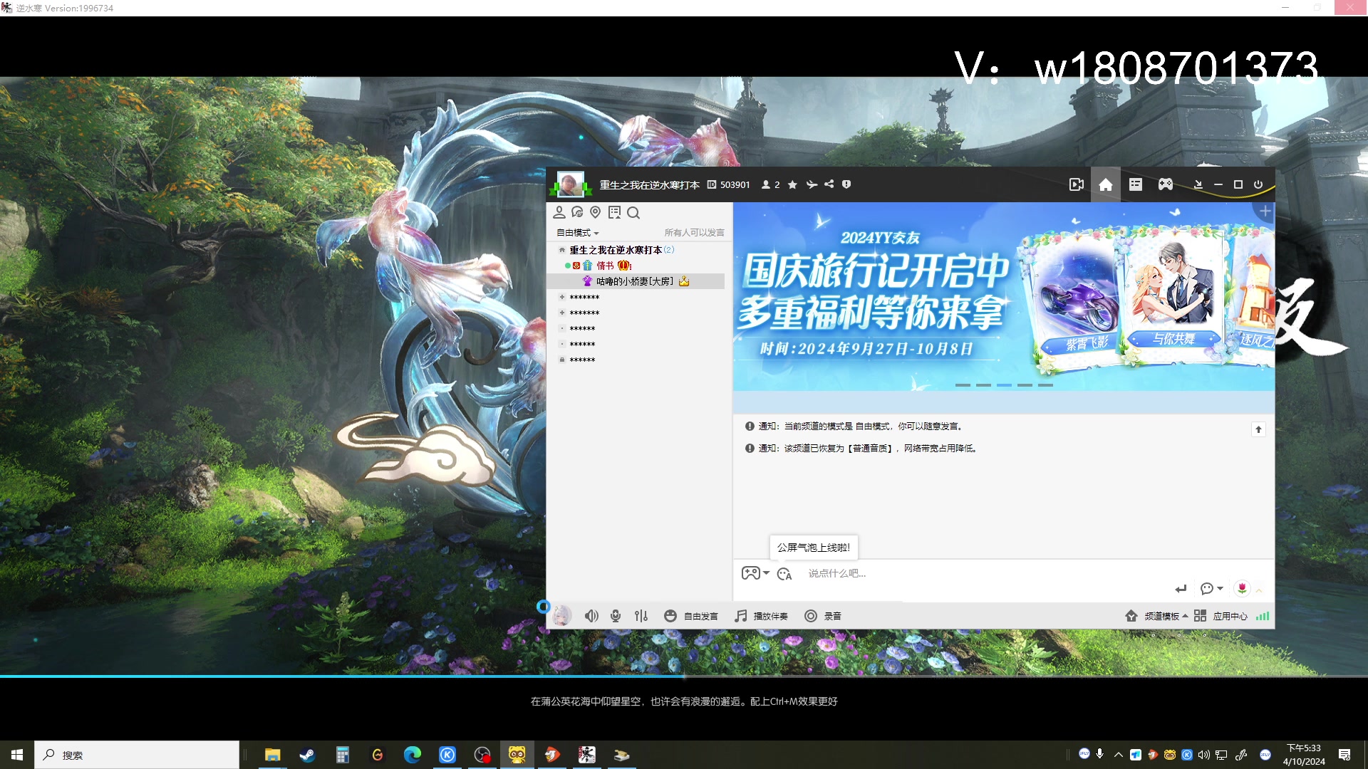Click the plus button at banner corner
Image resolution: width=1368 pixels, height=769 pixels.
[1265, 211]
